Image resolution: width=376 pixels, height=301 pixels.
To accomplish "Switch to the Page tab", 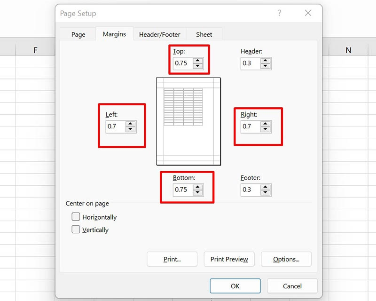I will (78, 34).
